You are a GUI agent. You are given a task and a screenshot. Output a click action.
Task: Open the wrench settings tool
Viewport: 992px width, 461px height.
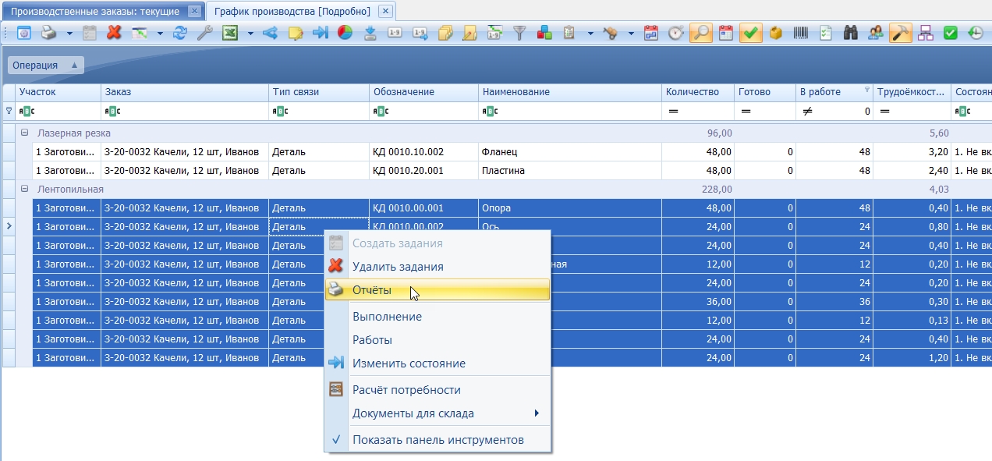pos(204,33)
